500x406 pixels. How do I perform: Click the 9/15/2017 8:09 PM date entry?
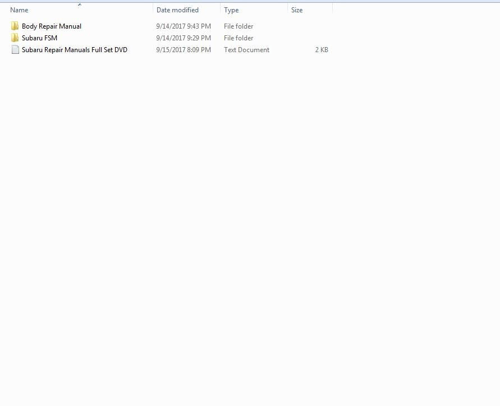[x=184, y=50]
